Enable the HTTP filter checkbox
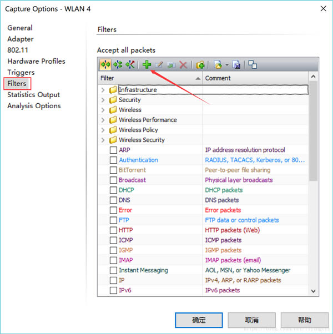 (113, 230)
